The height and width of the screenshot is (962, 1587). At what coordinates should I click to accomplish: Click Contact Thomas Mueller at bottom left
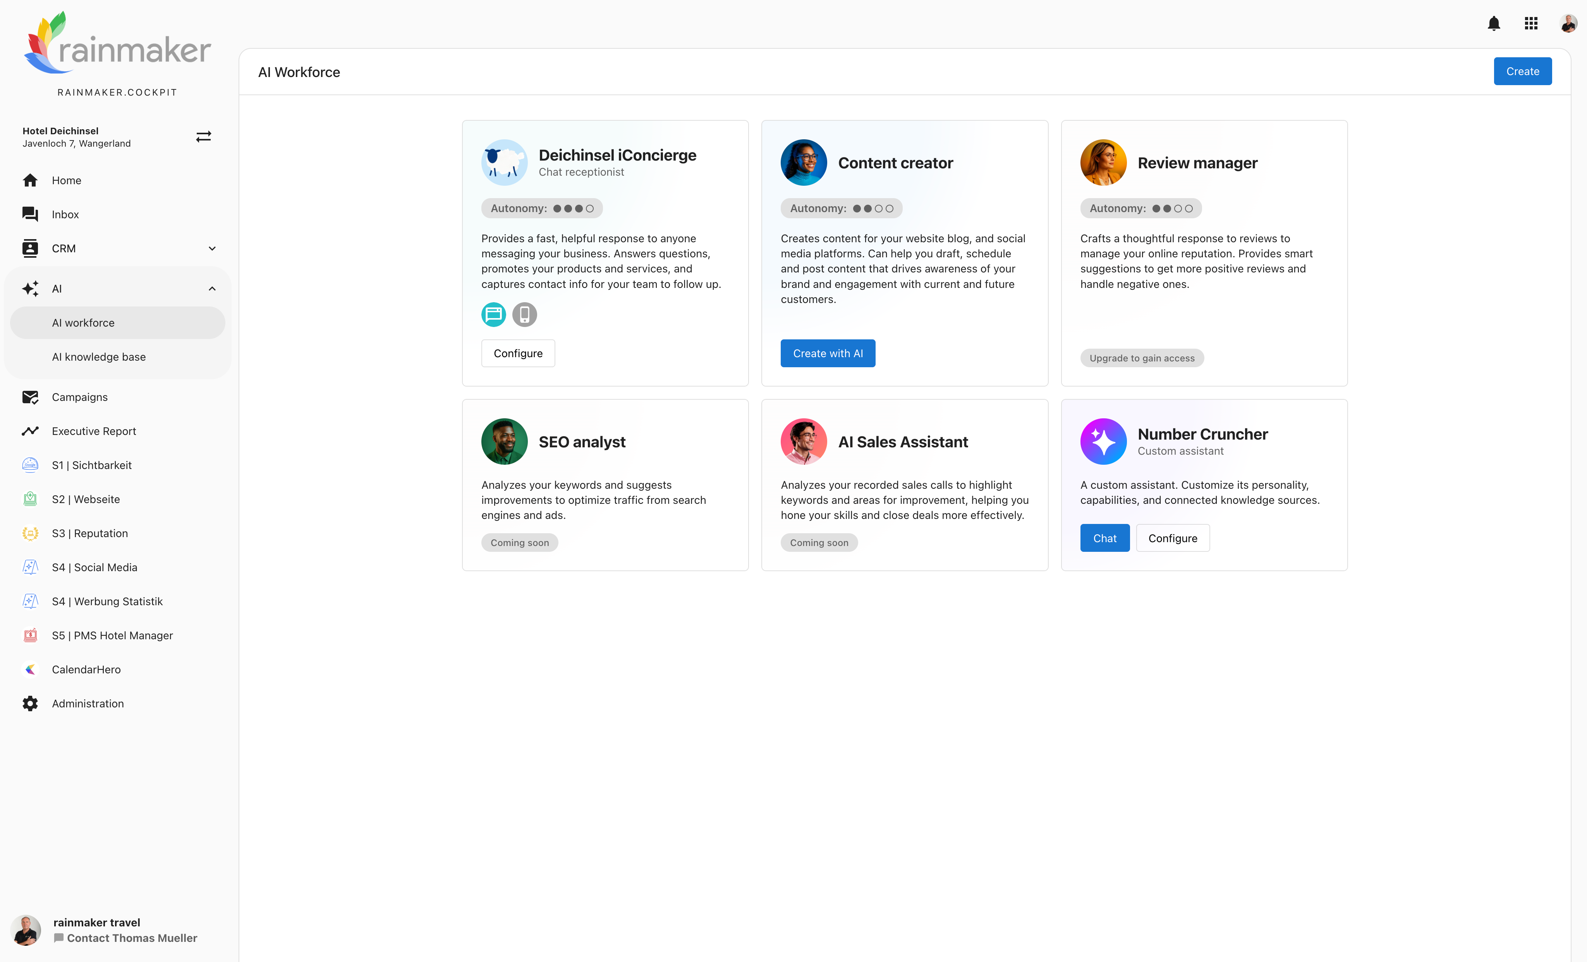coord(131,938)
